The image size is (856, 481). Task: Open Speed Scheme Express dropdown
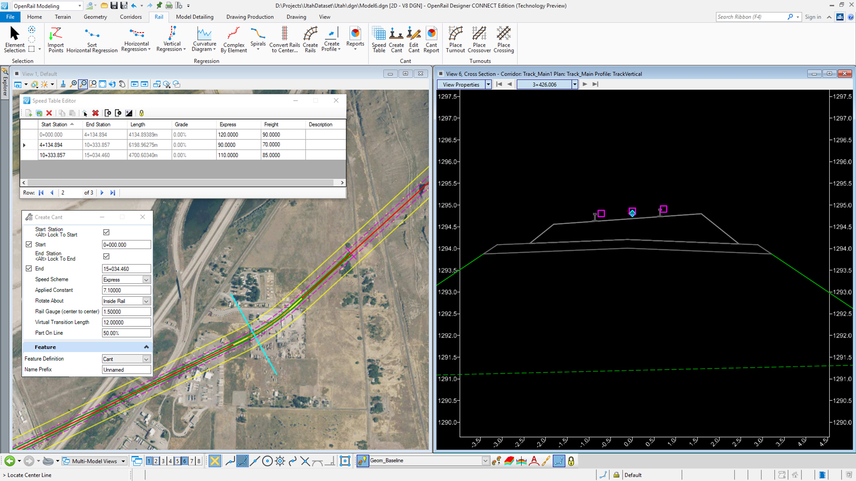tap(146, 279)
